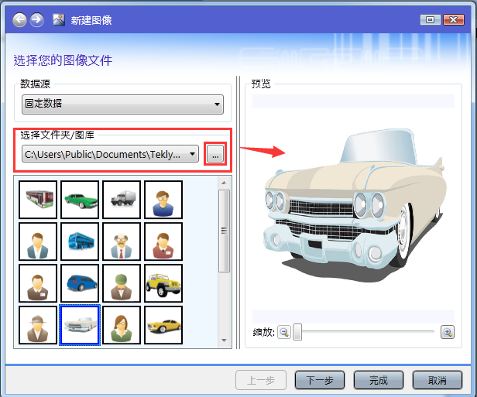Select the man in grey suit thumbnail
Screen dimensions: 477x397
click(x=38, y=241)
